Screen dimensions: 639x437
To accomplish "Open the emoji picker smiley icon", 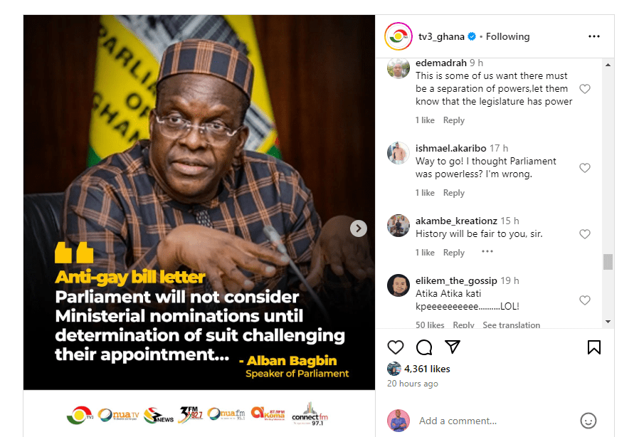I will pos(588,421).
